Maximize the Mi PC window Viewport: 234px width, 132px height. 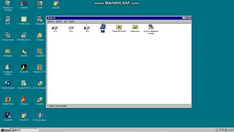(186, 18)
